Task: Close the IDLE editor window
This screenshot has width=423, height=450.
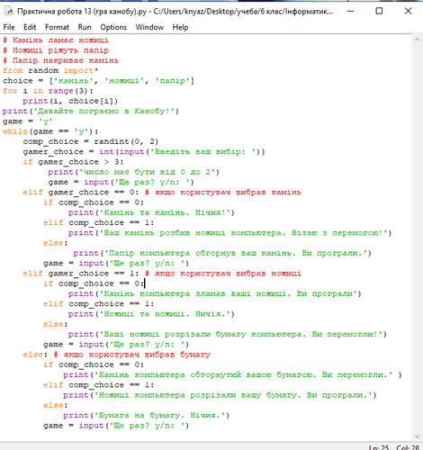Action: (x=408, y=11)
